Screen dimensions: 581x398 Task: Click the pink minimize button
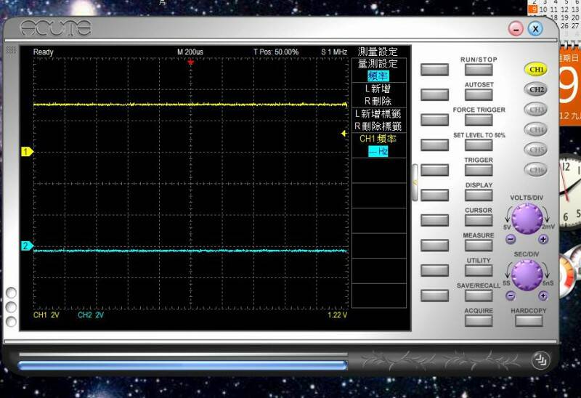click(x=516, y=28)
